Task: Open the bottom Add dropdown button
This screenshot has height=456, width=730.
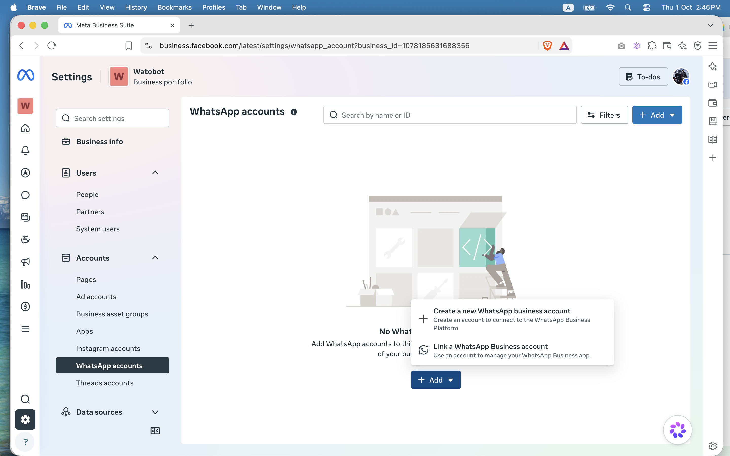Action: (x=435, y=380)
